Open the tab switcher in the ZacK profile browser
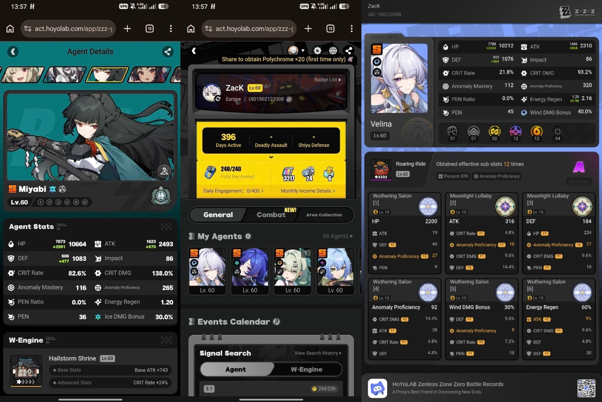The image size is (602, 402). pyautogui.click(x=330, y=29)
